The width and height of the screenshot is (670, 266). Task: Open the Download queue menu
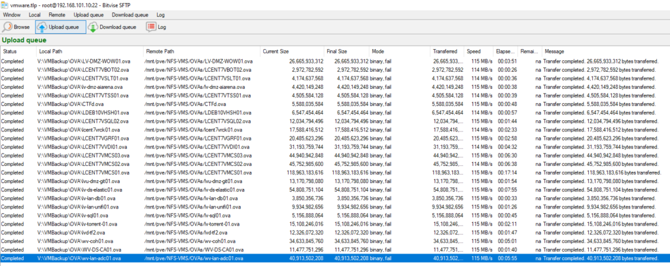point(130,14)
